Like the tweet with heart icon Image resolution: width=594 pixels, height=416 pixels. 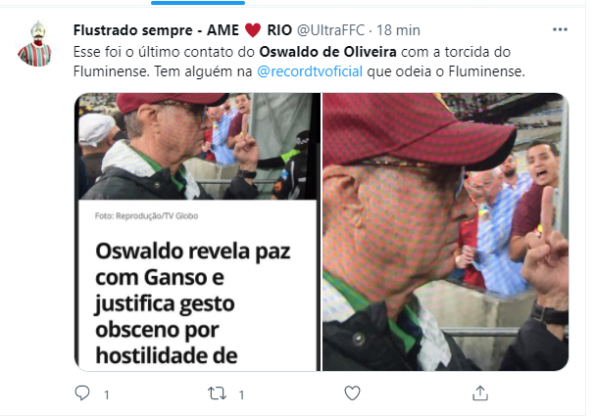[352, 393]
